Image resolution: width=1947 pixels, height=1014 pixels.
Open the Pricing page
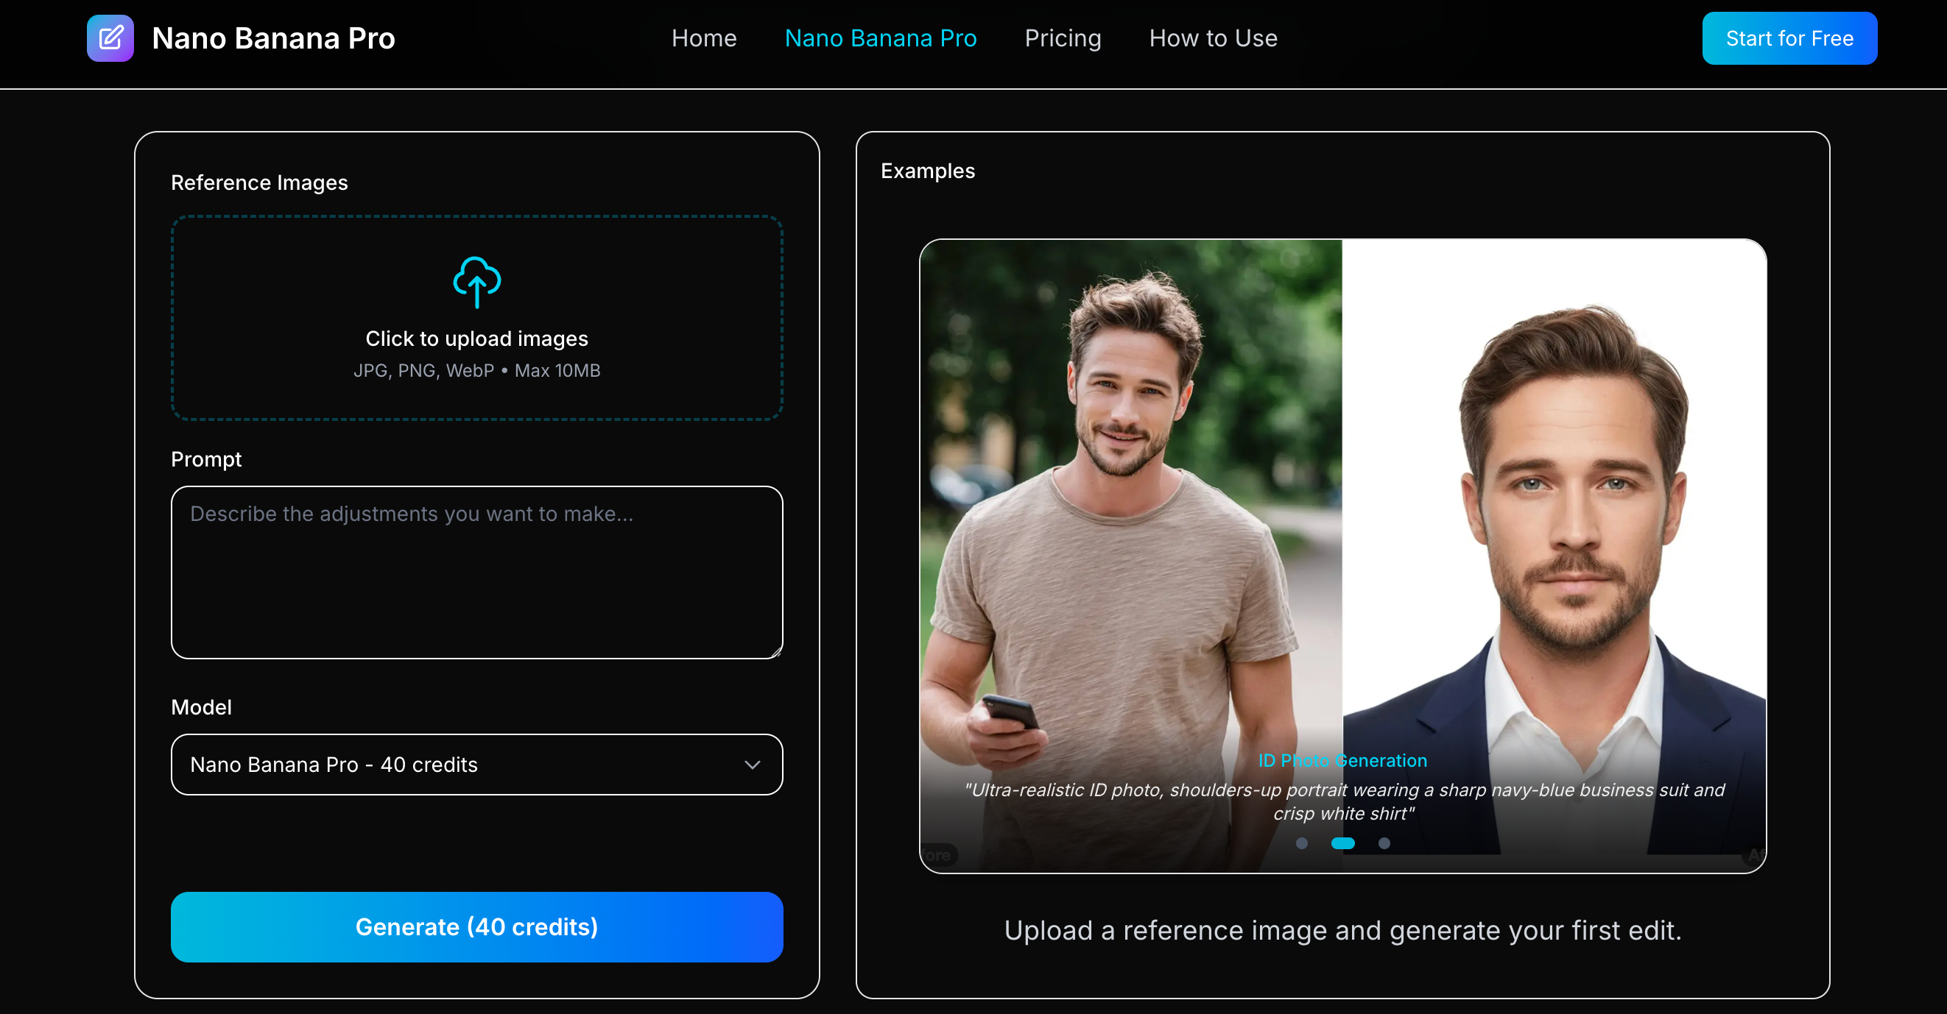click(x=1063, y=38)
